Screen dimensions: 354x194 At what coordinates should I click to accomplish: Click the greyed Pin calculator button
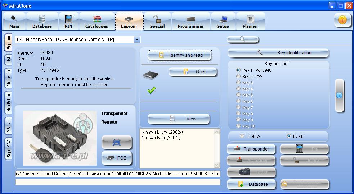(304, 149)
